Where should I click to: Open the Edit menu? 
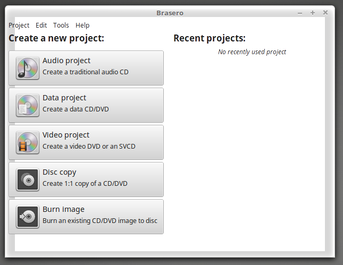pos(41,25)
